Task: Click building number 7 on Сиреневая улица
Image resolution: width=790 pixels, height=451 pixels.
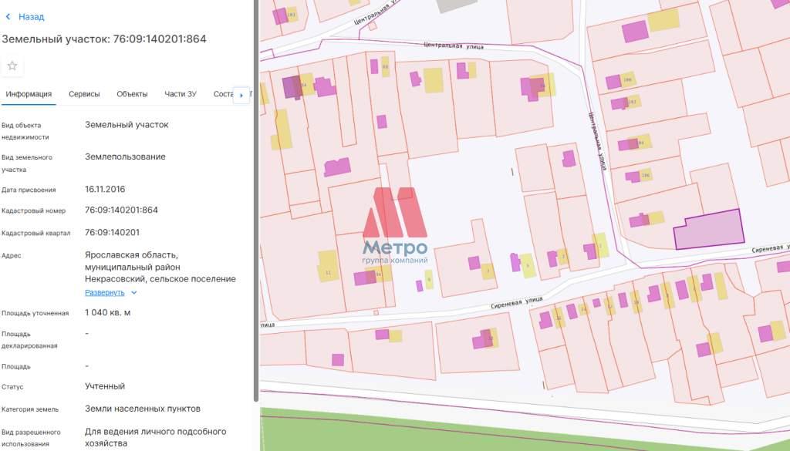Action: [488, 271]
